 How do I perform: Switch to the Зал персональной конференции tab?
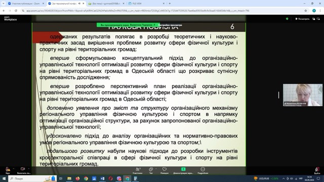[64, 4]
